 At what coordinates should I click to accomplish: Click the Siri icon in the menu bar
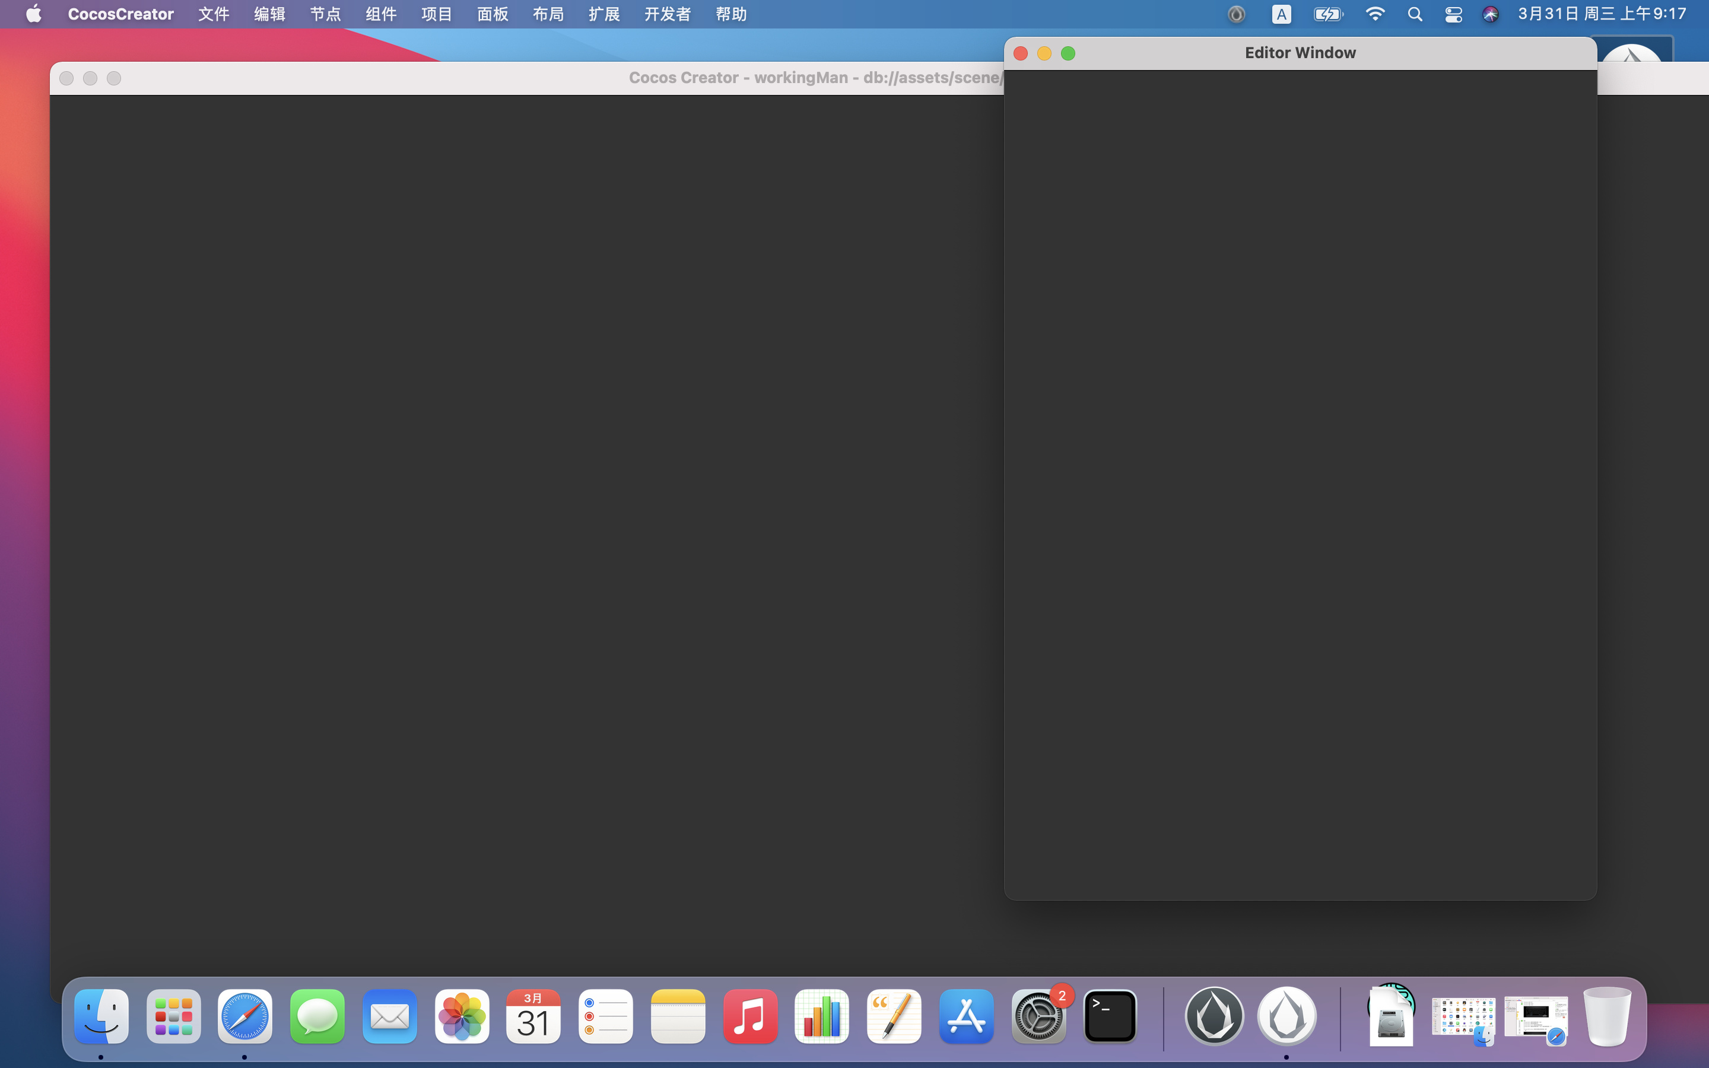tap(1490, 14)
